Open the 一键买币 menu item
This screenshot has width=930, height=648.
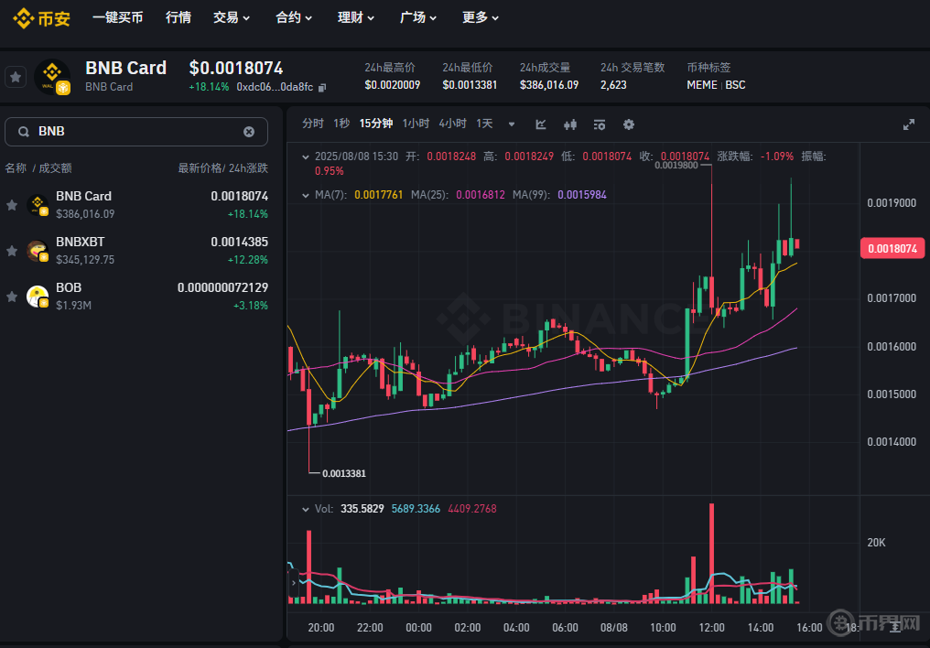click(x=117, y=17)
